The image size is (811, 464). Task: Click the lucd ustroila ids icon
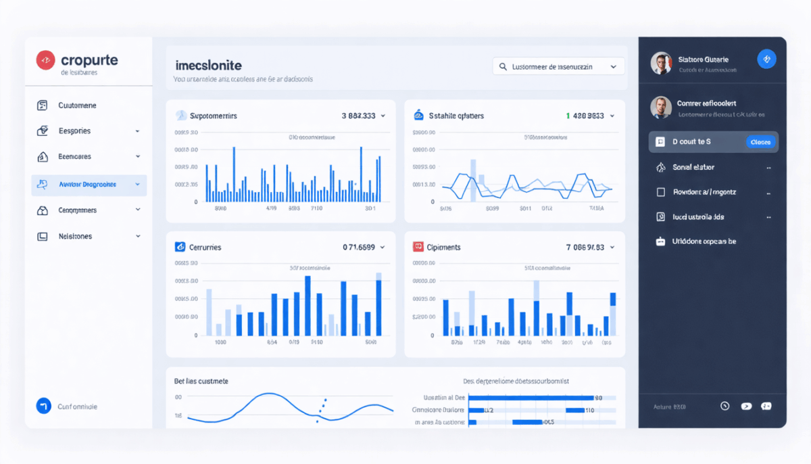(661, 217)
